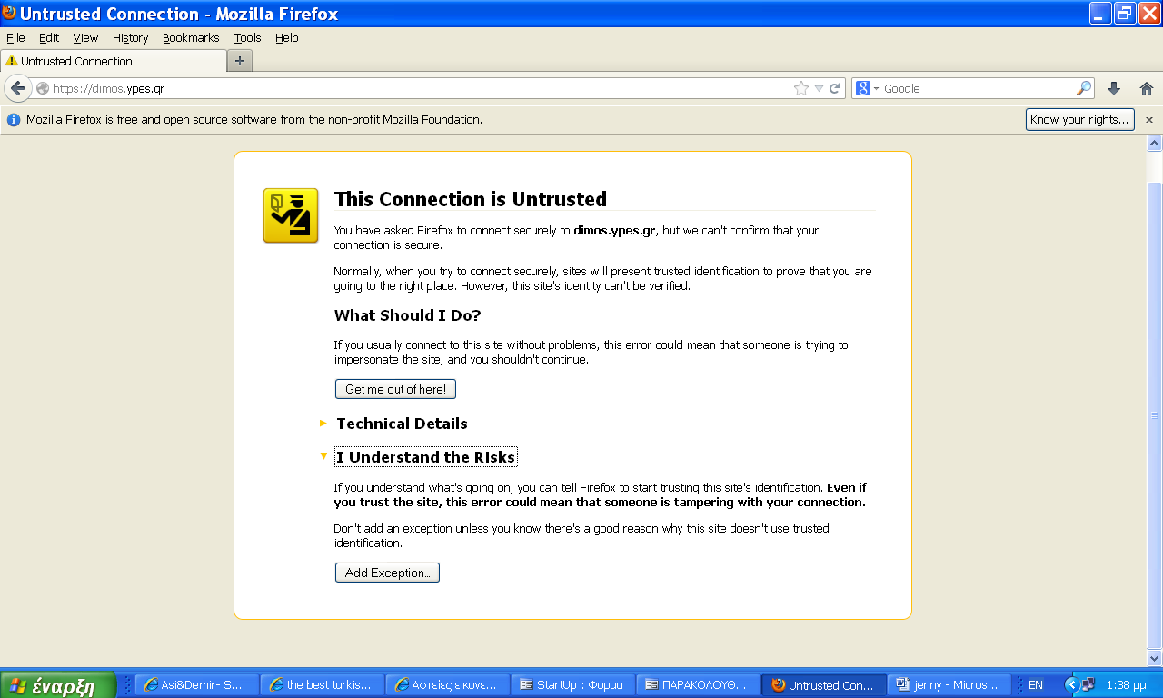Open the Downloads arrow icon

pos(1114,88)
